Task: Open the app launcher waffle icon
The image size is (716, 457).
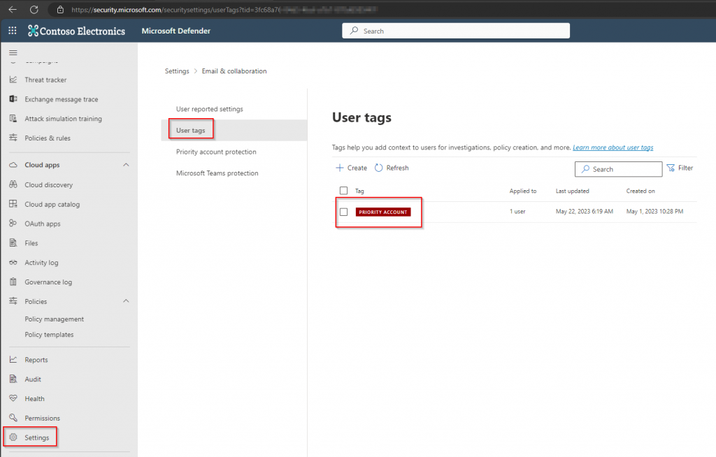Action: [x=13, y=31]
